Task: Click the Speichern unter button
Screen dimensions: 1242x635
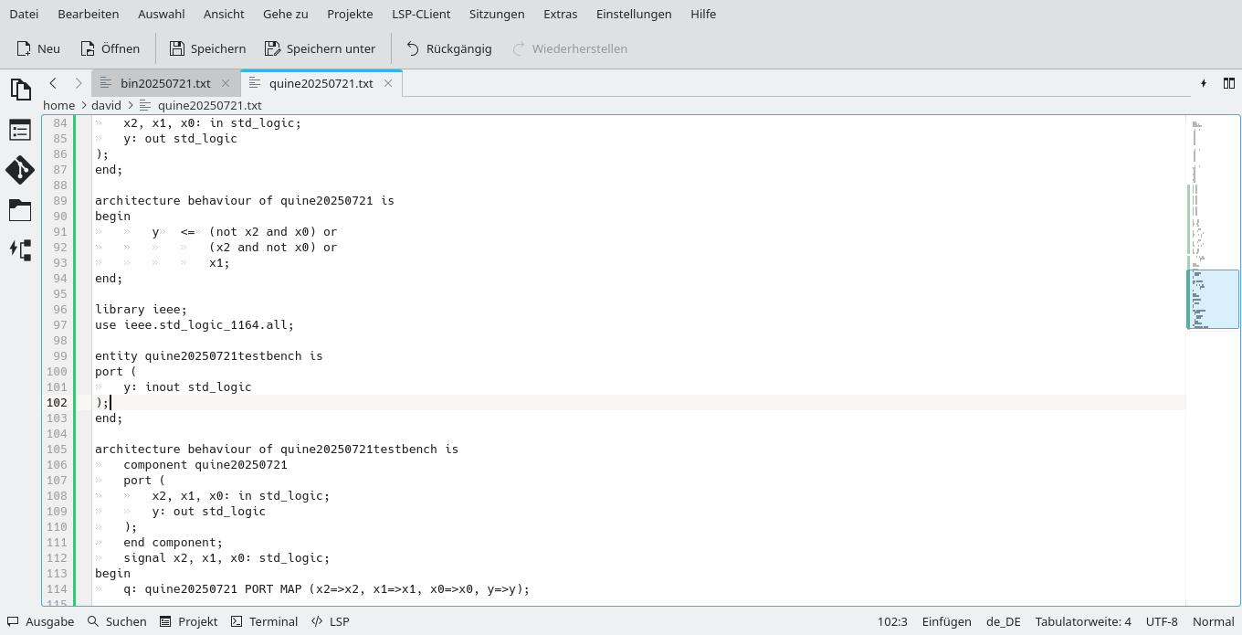Action: (x=320, y=48)
